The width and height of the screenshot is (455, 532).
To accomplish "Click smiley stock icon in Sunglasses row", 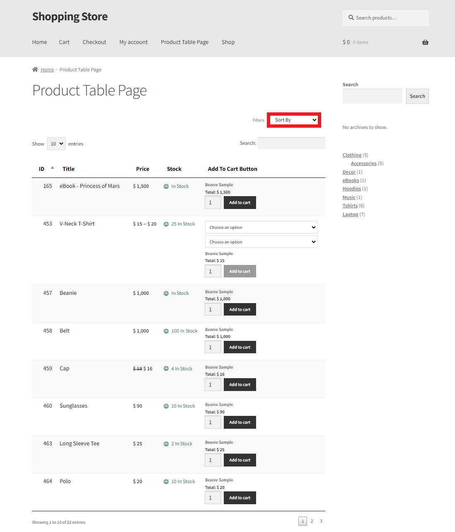I will click(166, 406).
